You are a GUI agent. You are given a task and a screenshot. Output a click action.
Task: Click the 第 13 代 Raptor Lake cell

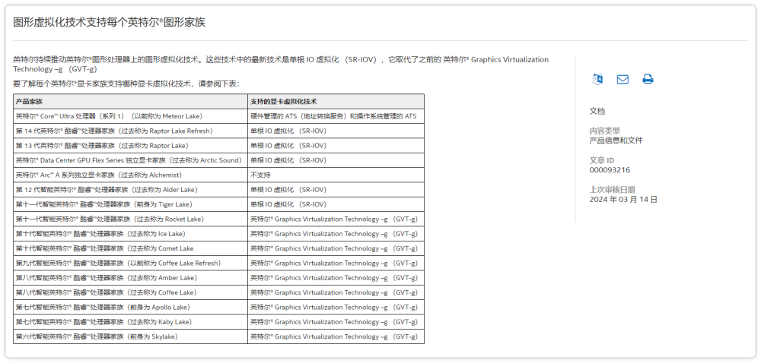[x=131, y=146]
